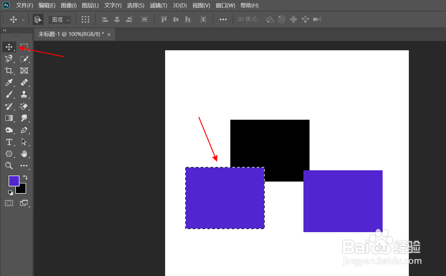Select the Healing Brush tool
The image size is (446, 276).
point(24,83)
